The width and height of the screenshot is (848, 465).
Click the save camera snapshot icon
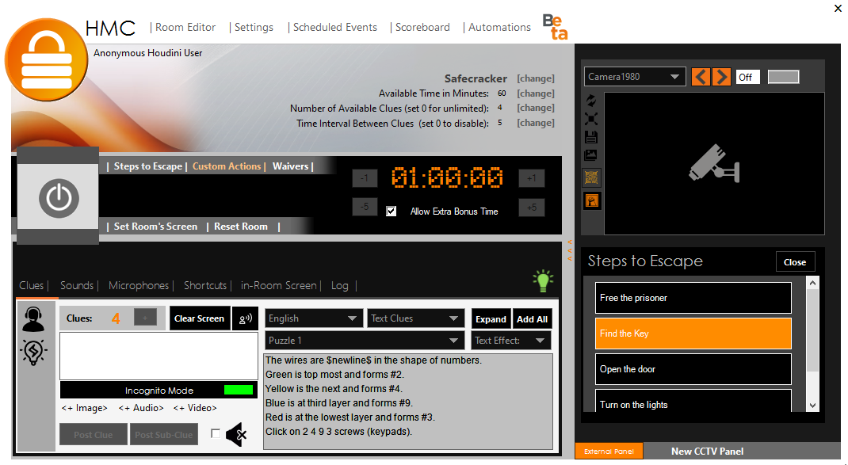click(x=591, y=137)
